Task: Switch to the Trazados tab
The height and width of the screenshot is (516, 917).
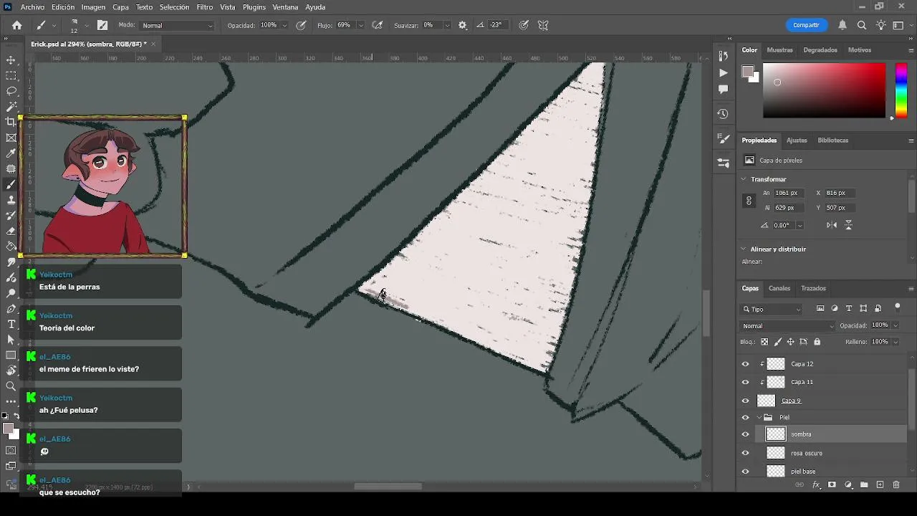Action: point(813,288)
